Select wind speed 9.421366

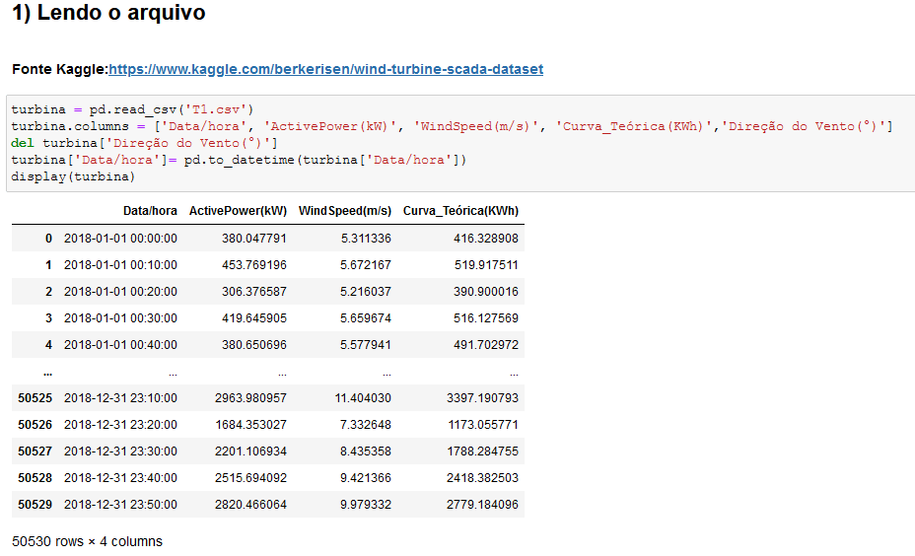point(366,478)
